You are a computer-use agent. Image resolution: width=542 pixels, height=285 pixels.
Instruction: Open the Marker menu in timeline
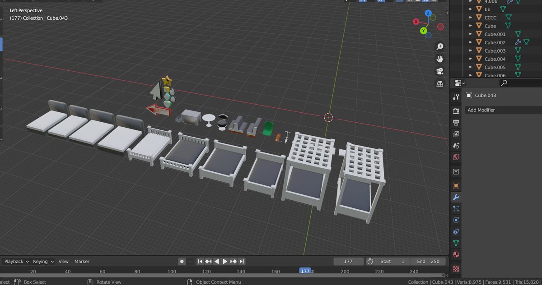point(82,261)
